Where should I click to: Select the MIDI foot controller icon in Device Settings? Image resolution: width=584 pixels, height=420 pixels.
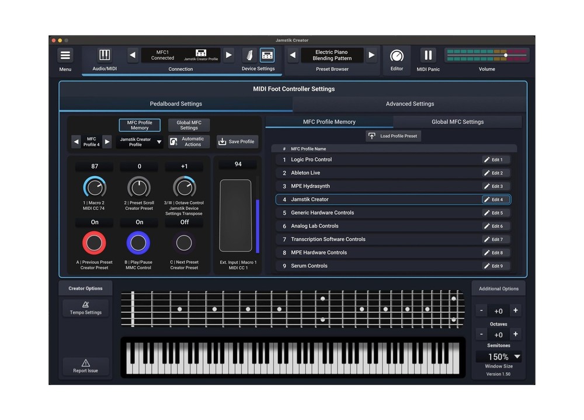[x=267, y=55]
